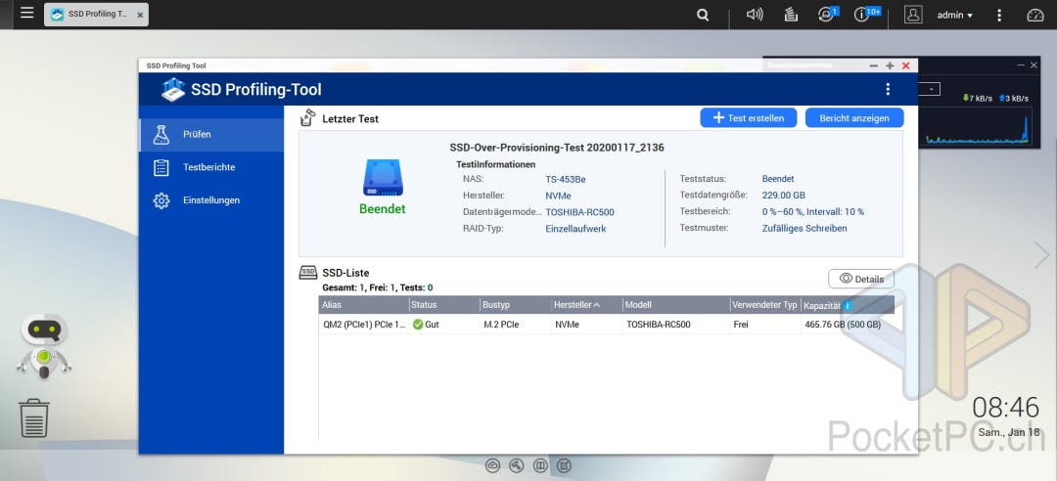Viewport: 1057px width, 481px height.
Task: Sort by the Status column header
Action: point(444,305)
